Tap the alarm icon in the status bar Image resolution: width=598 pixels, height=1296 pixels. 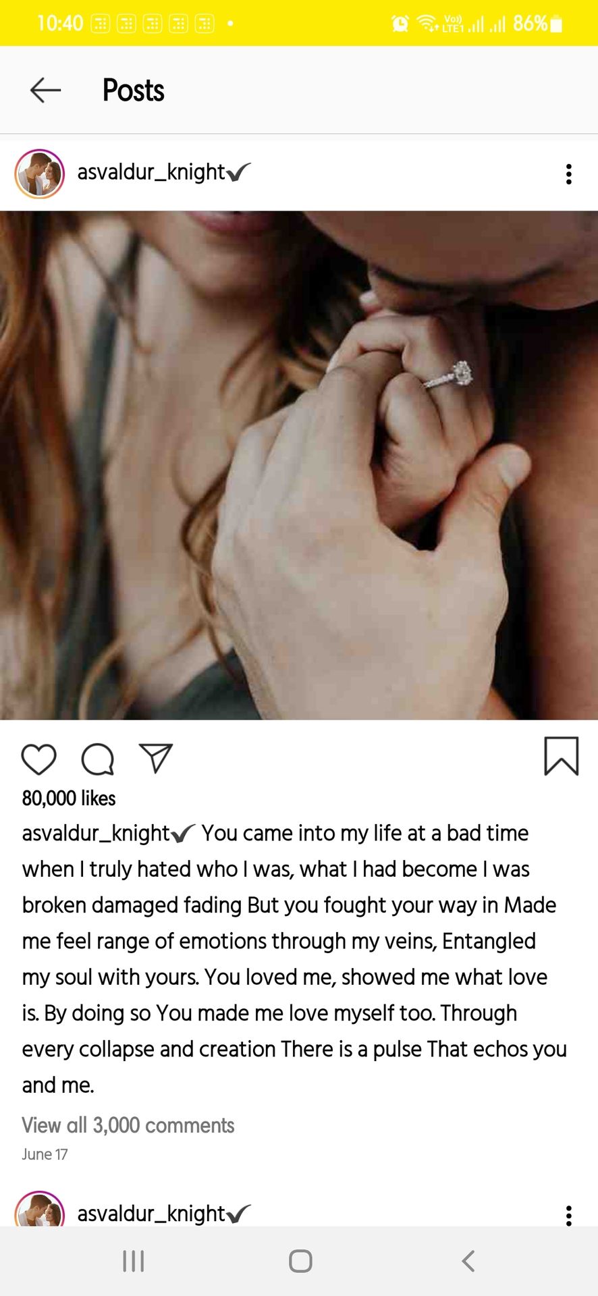(400, 24)
